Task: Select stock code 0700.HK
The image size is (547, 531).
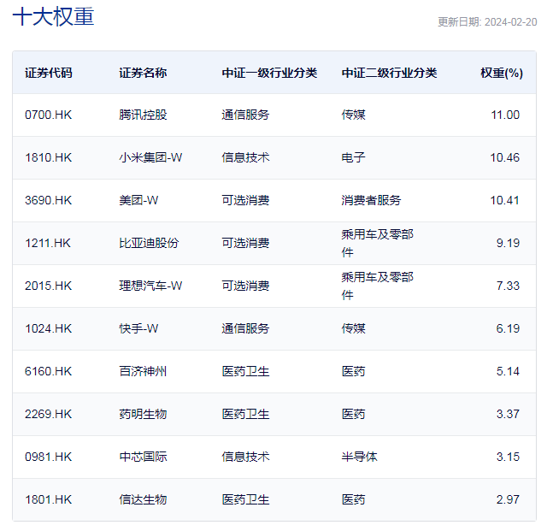Action: (48, 115)
